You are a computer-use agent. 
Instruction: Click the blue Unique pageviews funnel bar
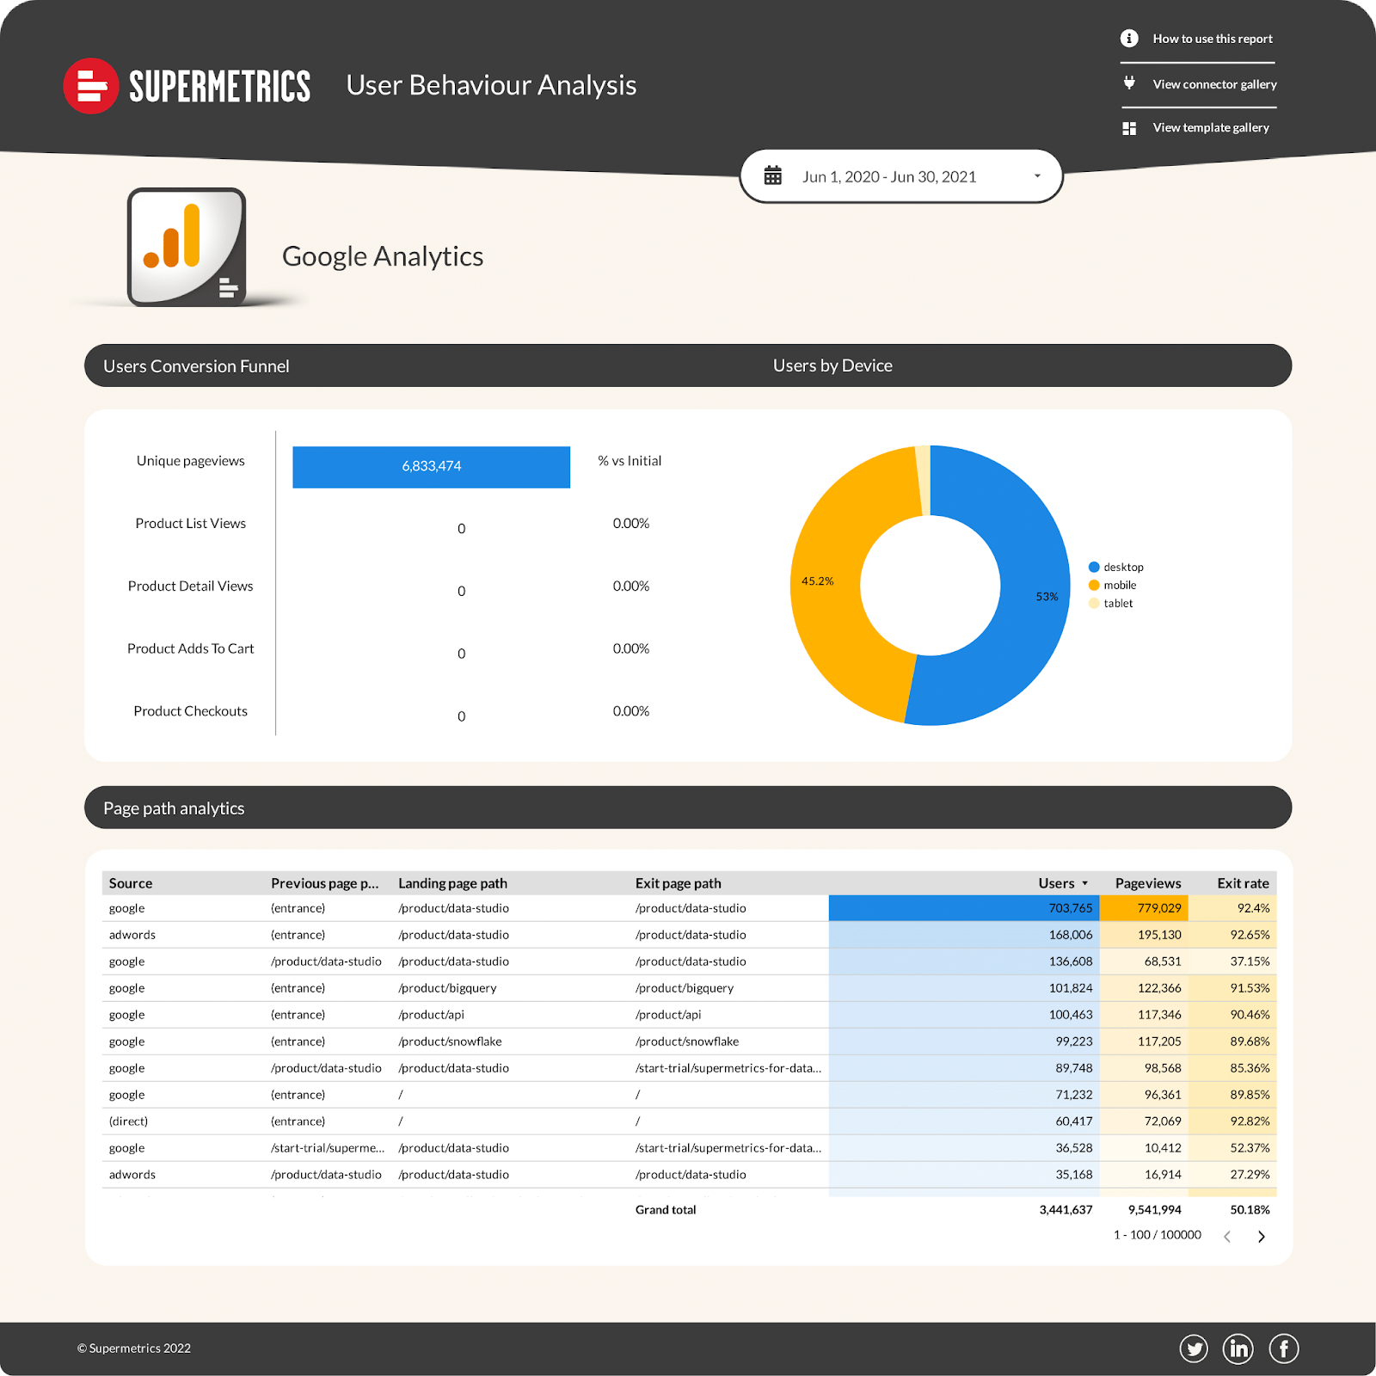pyautogui.click(x=431, y=467)
